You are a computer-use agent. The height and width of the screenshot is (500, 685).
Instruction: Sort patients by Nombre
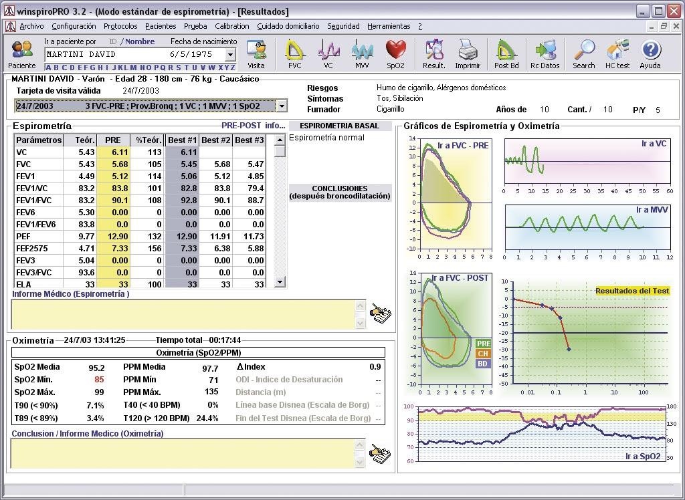click(139, 41)
